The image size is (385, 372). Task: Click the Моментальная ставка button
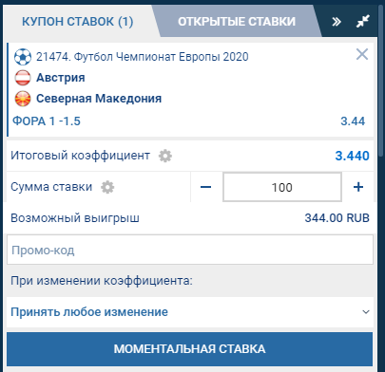[190, 349]
